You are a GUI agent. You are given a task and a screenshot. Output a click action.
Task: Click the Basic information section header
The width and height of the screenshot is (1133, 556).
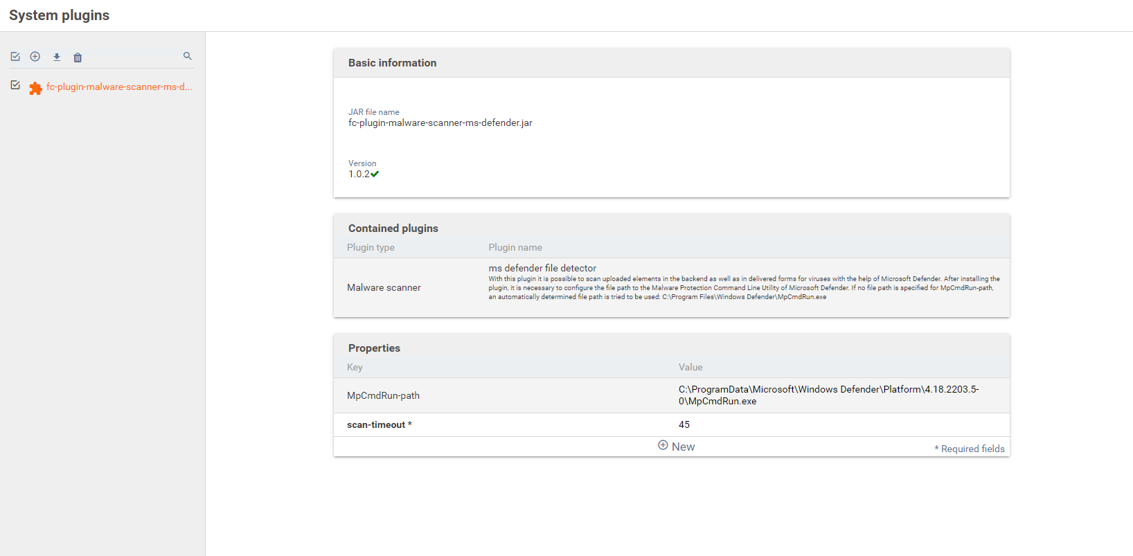pos(392,63)
